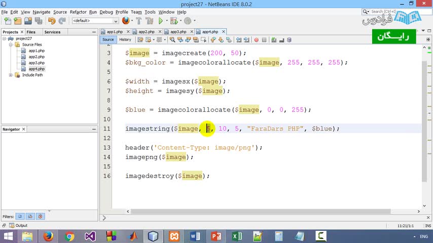Toggle third Navigator filter button

[x=41, y=217]
